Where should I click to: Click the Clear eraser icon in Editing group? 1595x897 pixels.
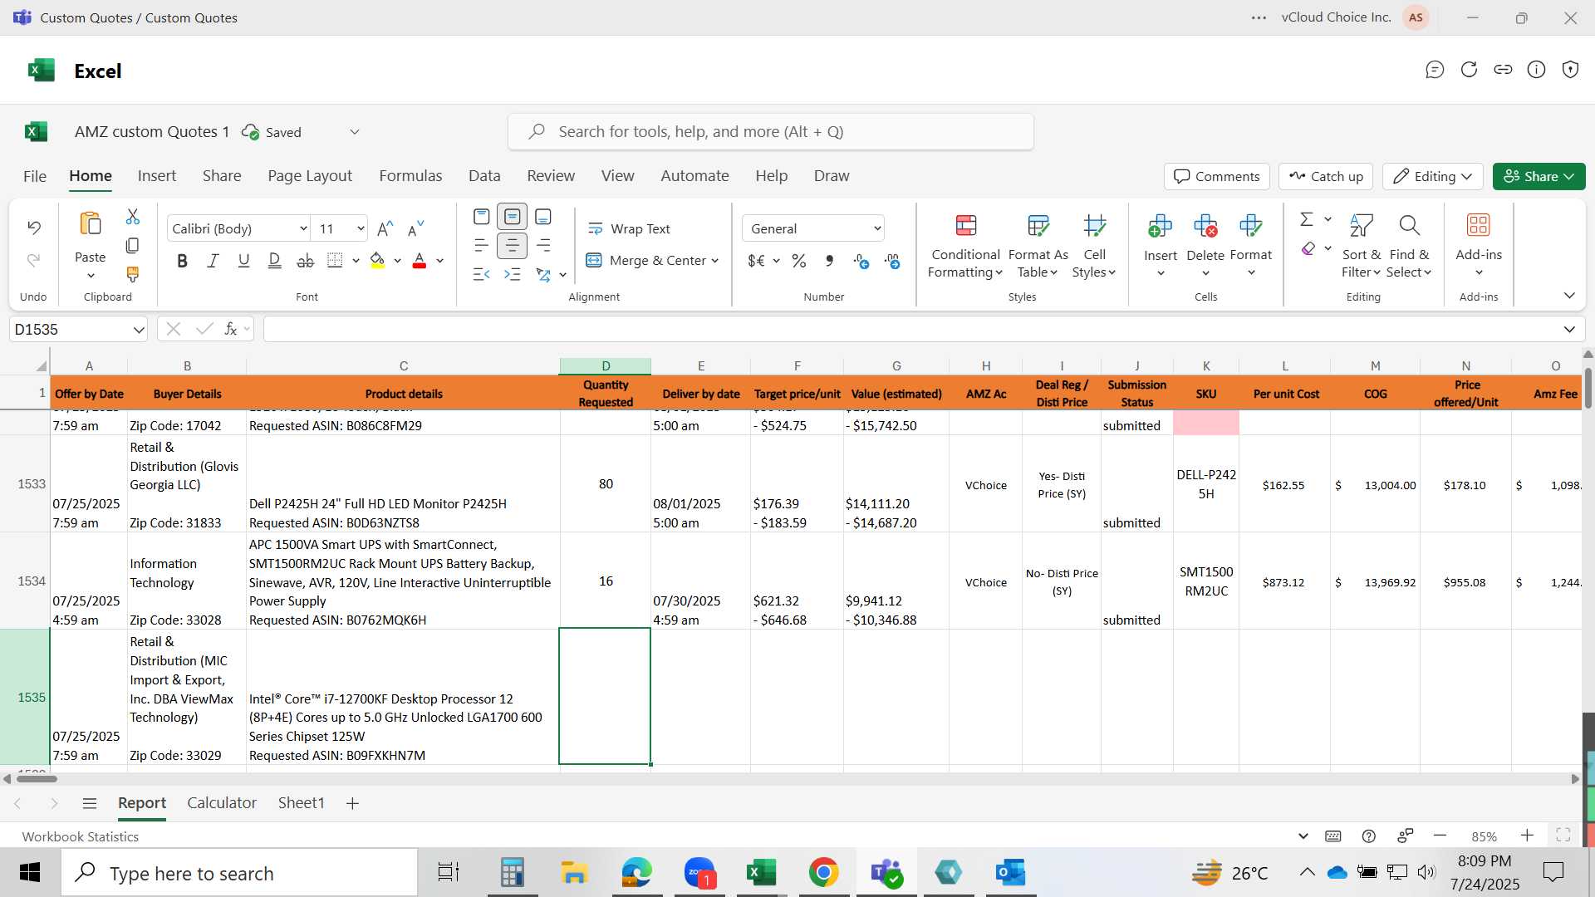point(1308,248)
